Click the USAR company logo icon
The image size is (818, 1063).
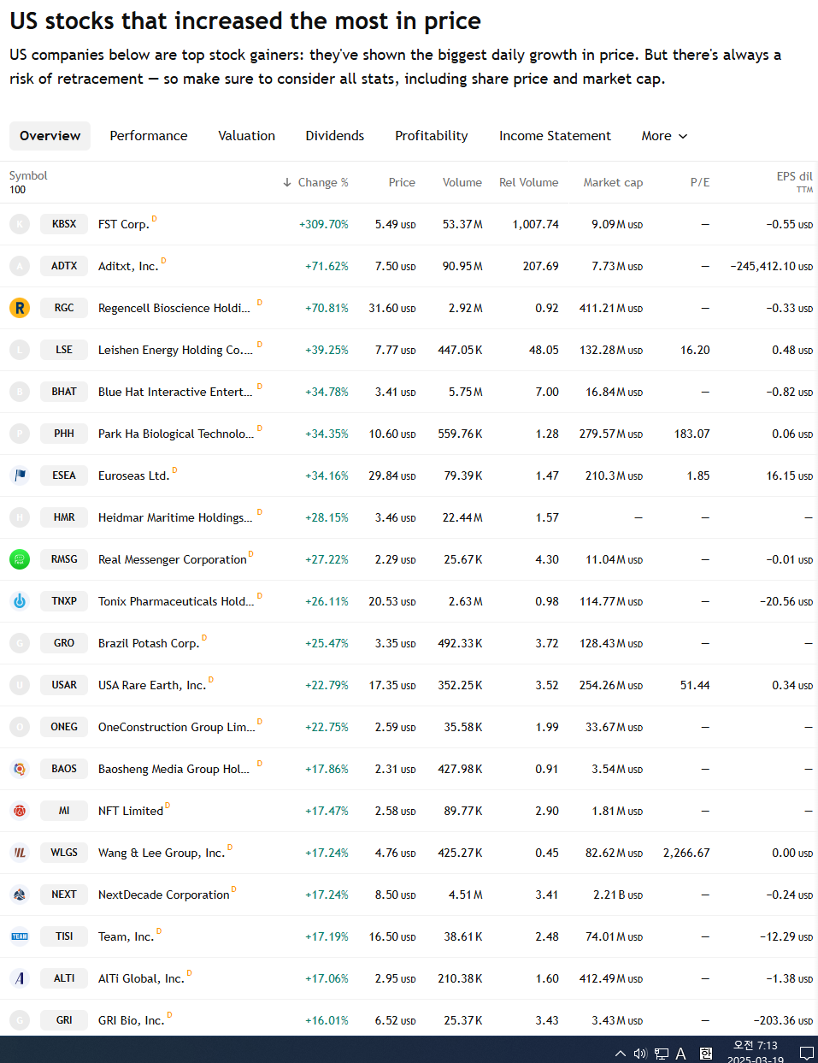coord(20,685)
